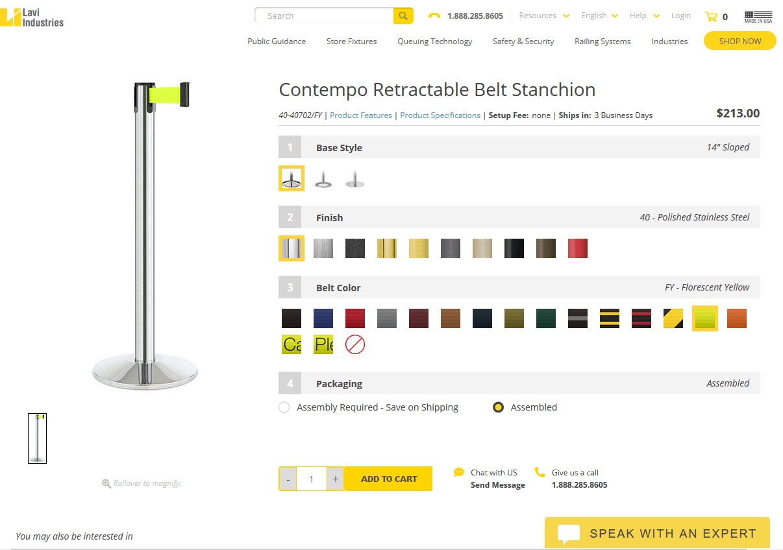Open the shopping cart icon
Image resolution: width=783 pixels, height=550 pixels.
[712, 17]
